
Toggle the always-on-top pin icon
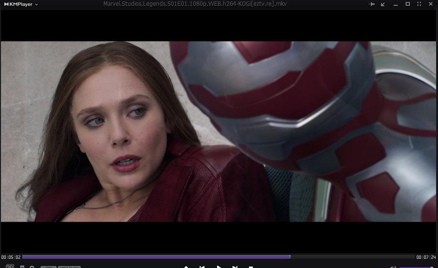click(x=371, y=4)
